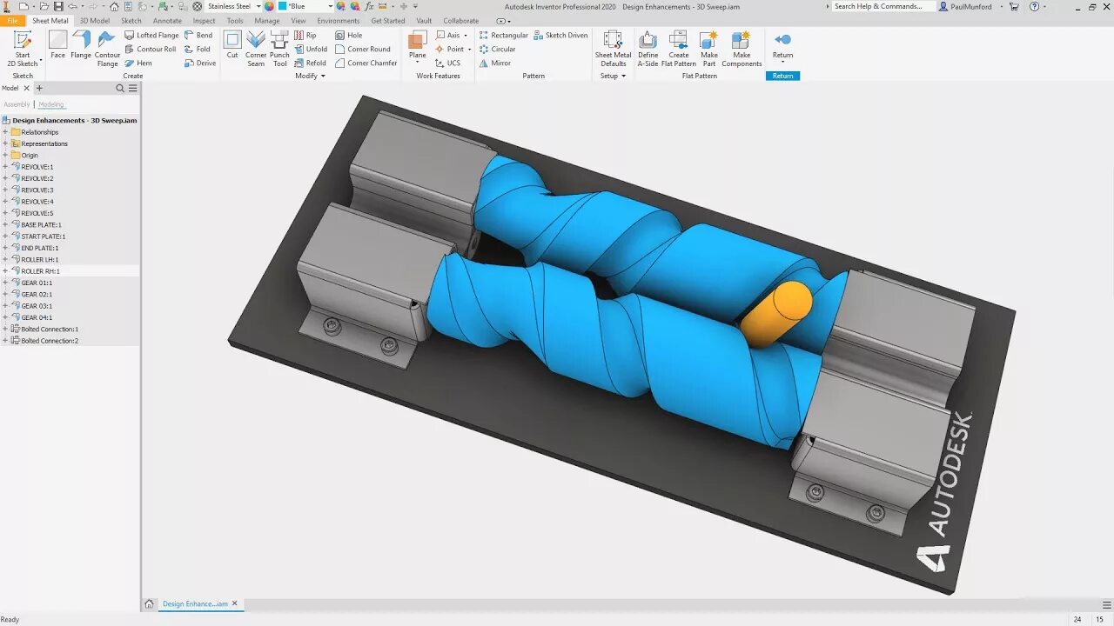Click the Refold tool
1114x626 pixels.
point(310,63)
